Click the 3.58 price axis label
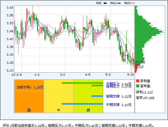The image size is (168, 127). point(10,15)
